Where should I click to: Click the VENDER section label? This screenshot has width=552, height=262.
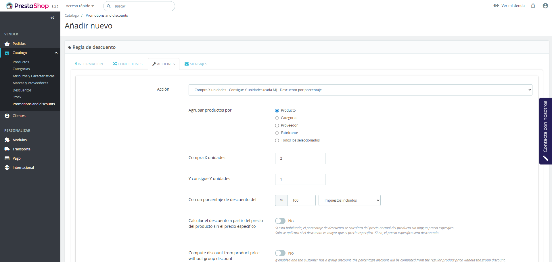click(x=11, y=34)
